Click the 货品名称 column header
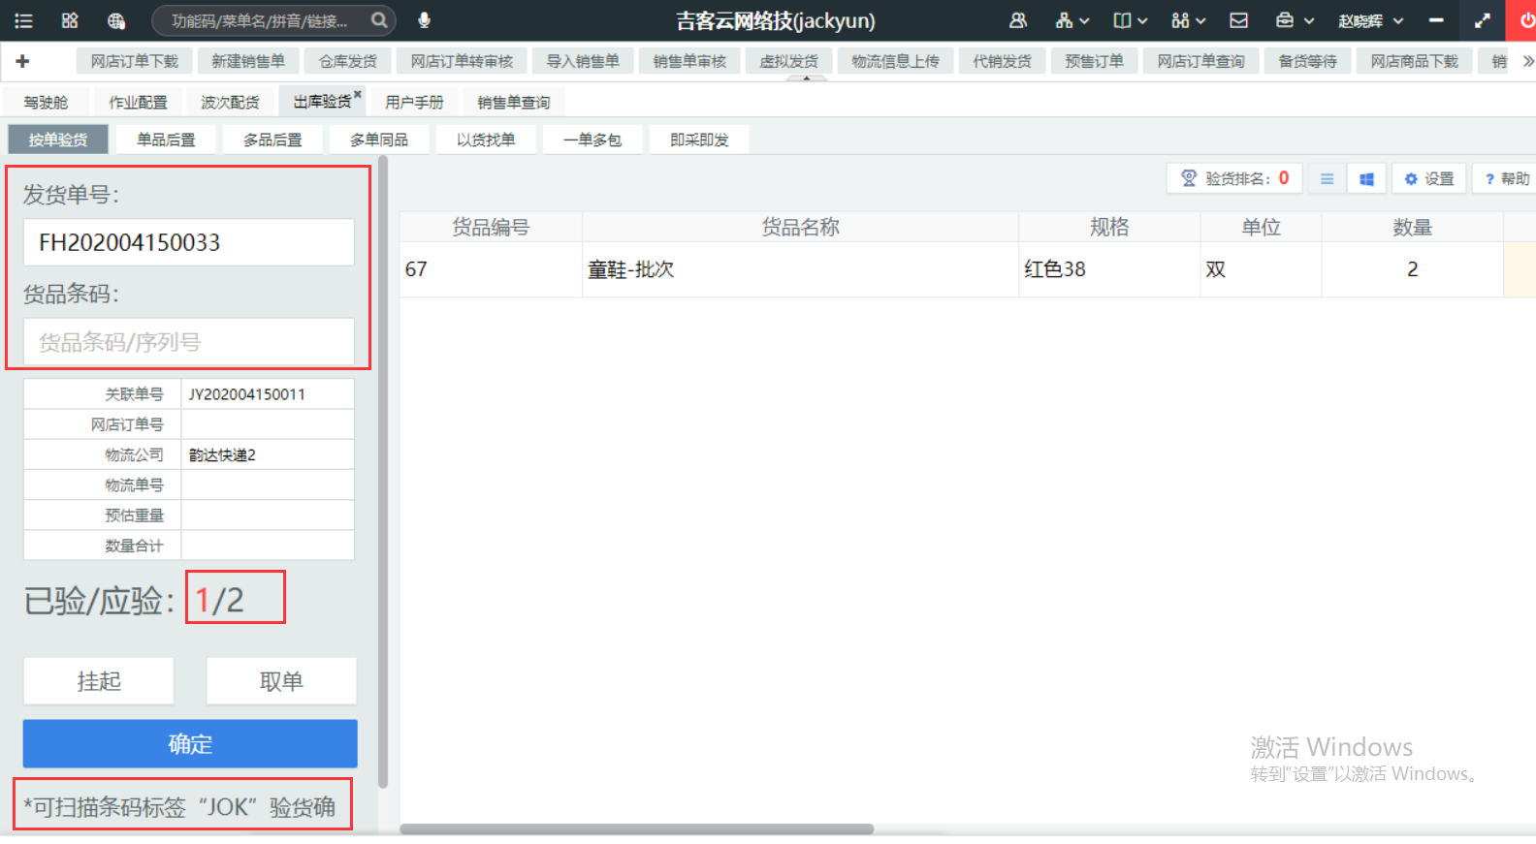 tap(800, 227)
